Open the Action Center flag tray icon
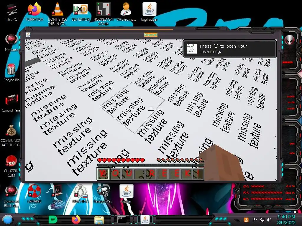 [255, 220]
